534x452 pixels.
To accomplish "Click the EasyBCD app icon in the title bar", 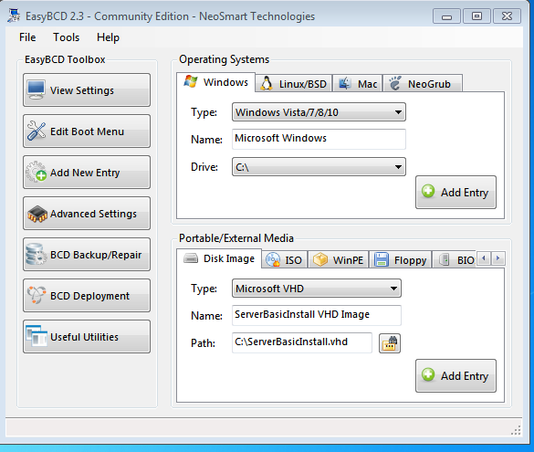I will point(14,16).
